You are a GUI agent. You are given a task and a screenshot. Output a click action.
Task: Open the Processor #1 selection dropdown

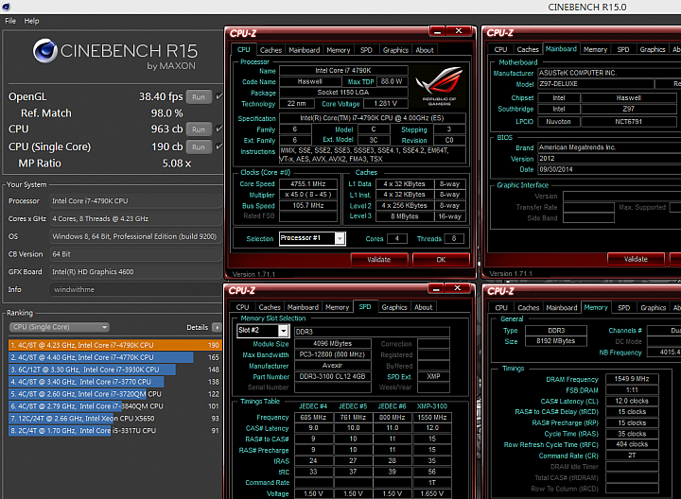[312, 238]
